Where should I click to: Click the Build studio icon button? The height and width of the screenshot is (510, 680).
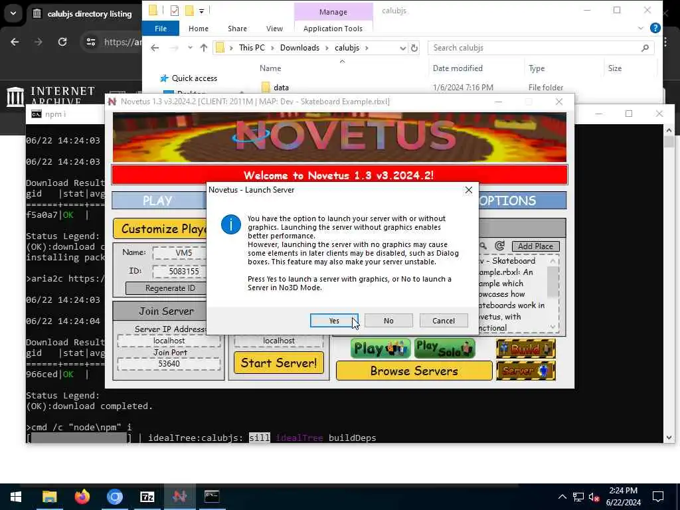pos(526,349)
